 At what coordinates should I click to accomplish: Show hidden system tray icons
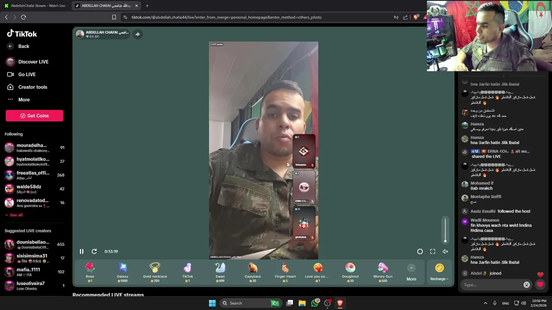pyautogui.click(x=485, y=303)
